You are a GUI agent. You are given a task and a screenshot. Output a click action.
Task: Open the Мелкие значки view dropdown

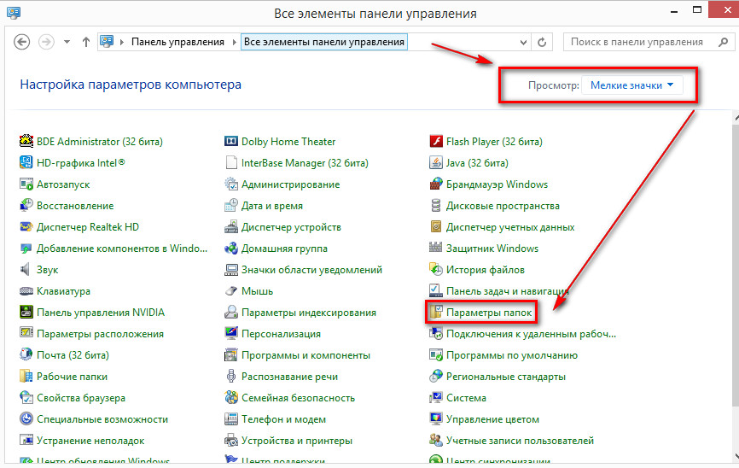[x=632, y=85]
